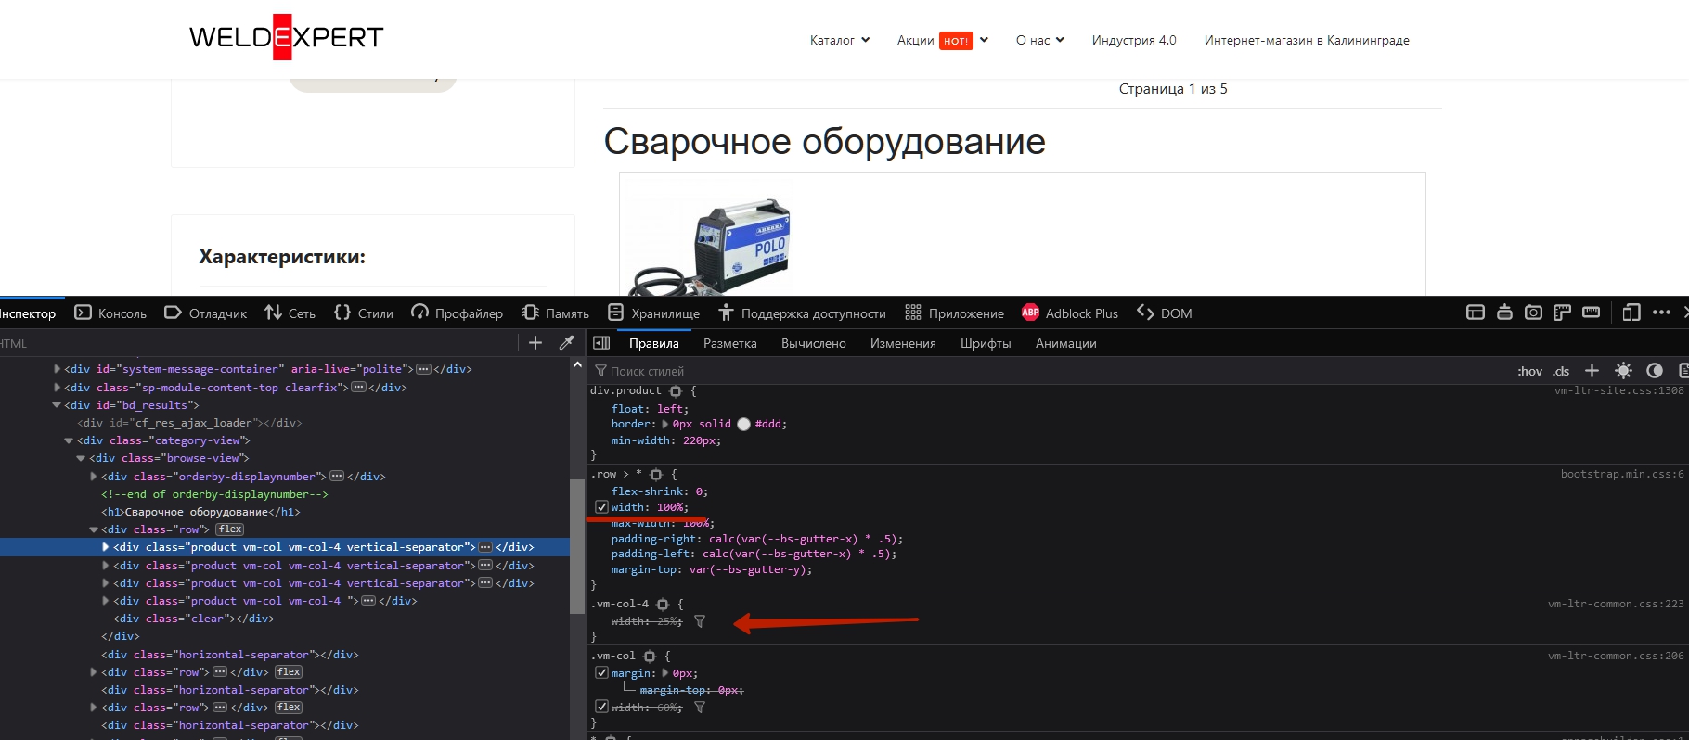Click the eyedropper color picker icon
This screenshot has height=740, width=1689.
(x=566, y=343)
